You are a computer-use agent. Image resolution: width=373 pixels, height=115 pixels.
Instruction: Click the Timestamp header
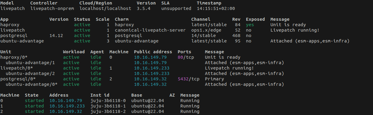[209, 3]
